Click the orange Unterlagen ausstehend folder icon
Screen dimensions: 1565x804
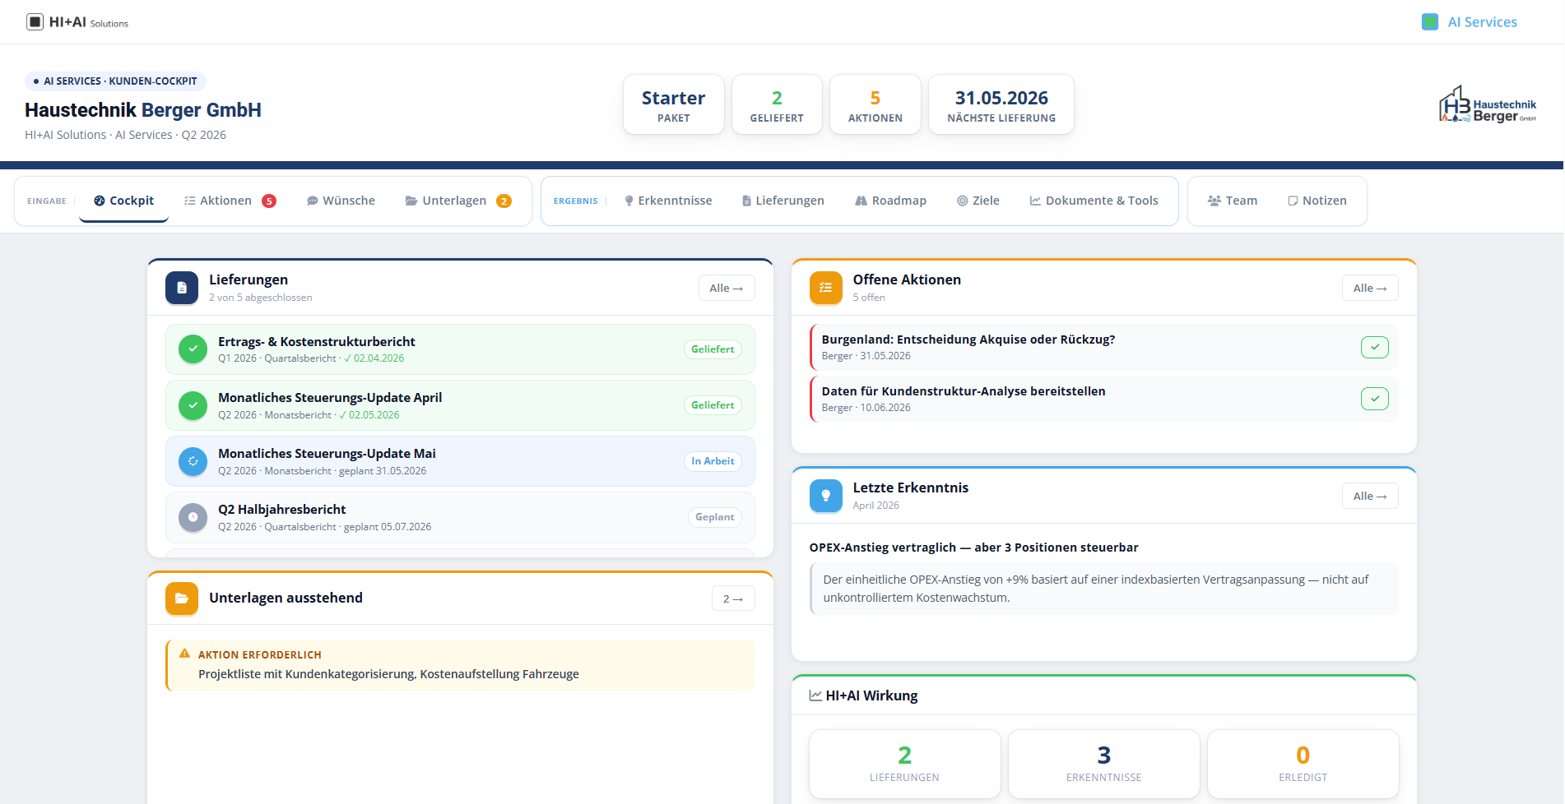coord(182,598)
